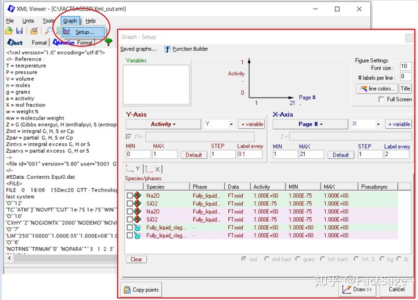Open the Y-Axis Activity variable dropdown

163,124
